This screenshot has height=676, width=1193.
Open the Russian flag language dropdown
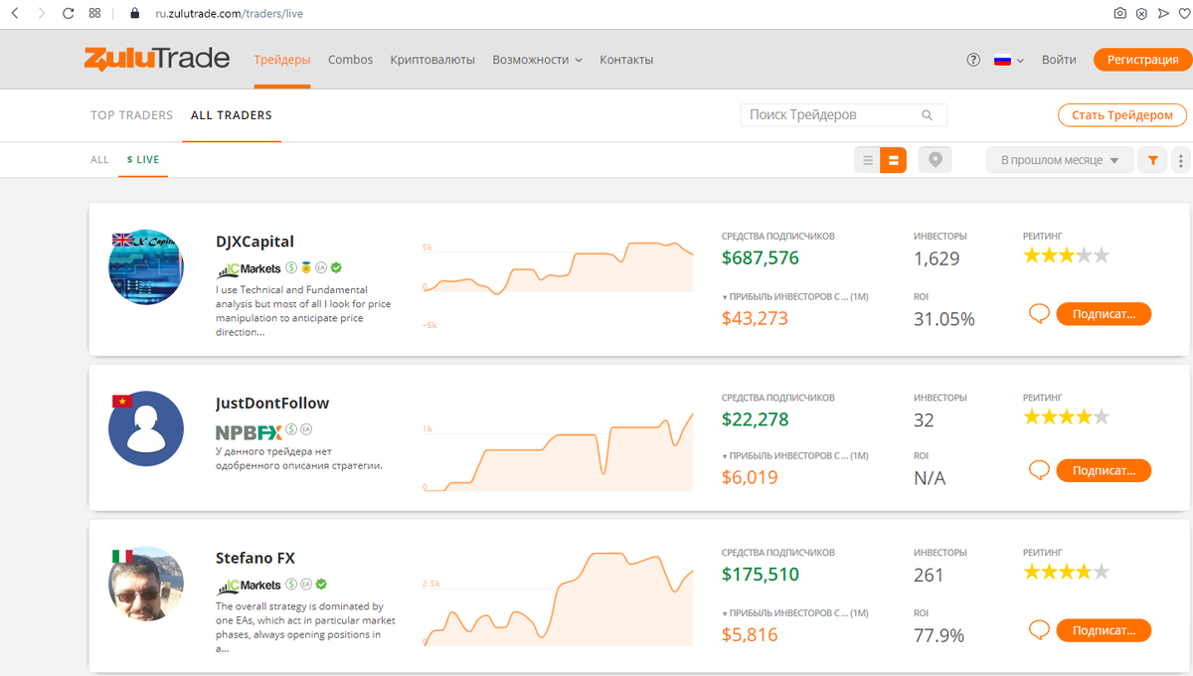1008,60
